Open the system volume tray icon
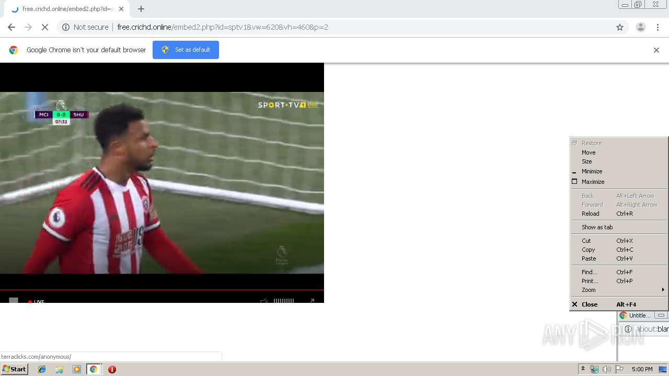This screenshot has width=669, height=376. click(606, 369)
